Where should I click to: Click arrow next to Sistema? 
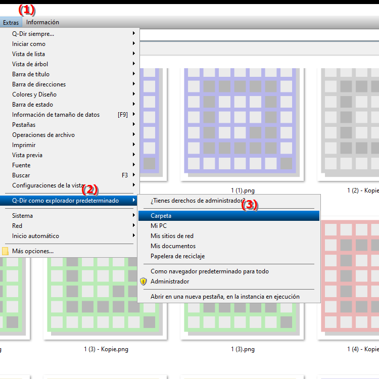pos(134,215)
